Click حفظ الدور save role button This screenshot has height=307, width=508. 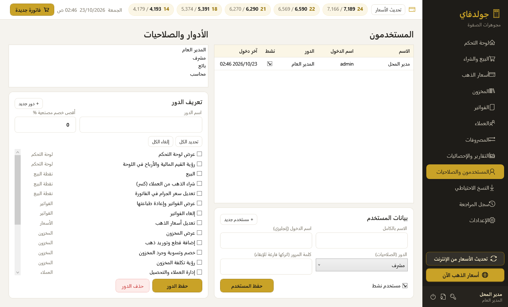coord(177,286)
